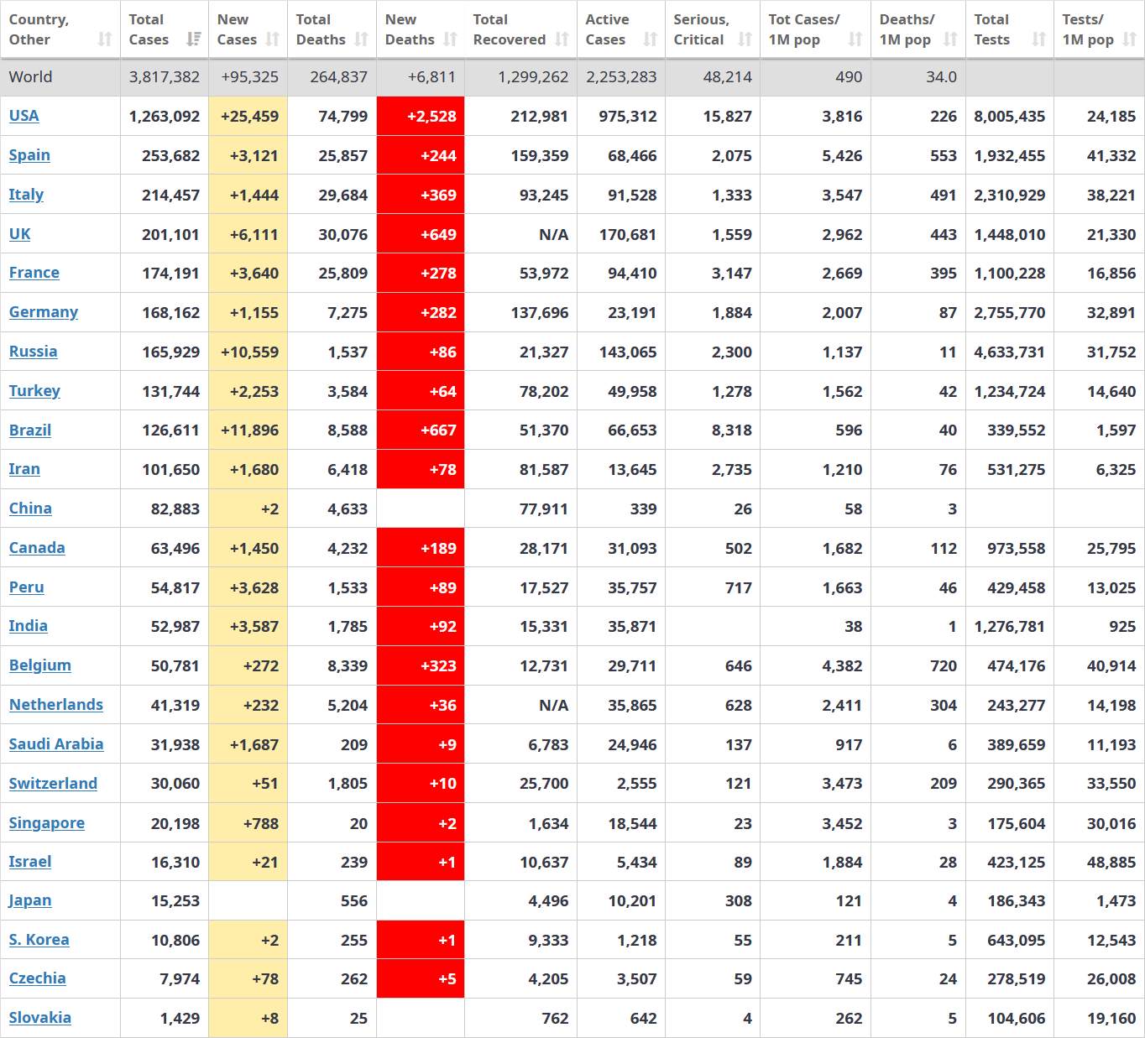Image resolution: width=1145 pixels, height=1038 pixels.
Task: Click Active Cases sort icon
Action: click(650, 39)
